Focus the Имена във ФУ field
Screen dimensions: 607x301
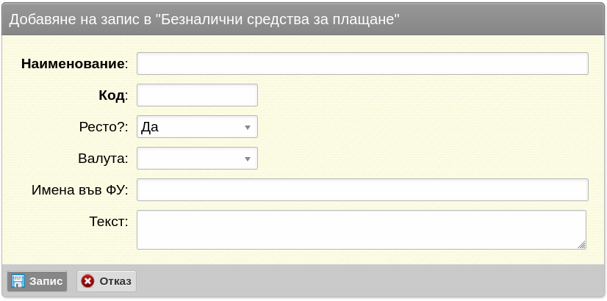[x=362, y=190]
